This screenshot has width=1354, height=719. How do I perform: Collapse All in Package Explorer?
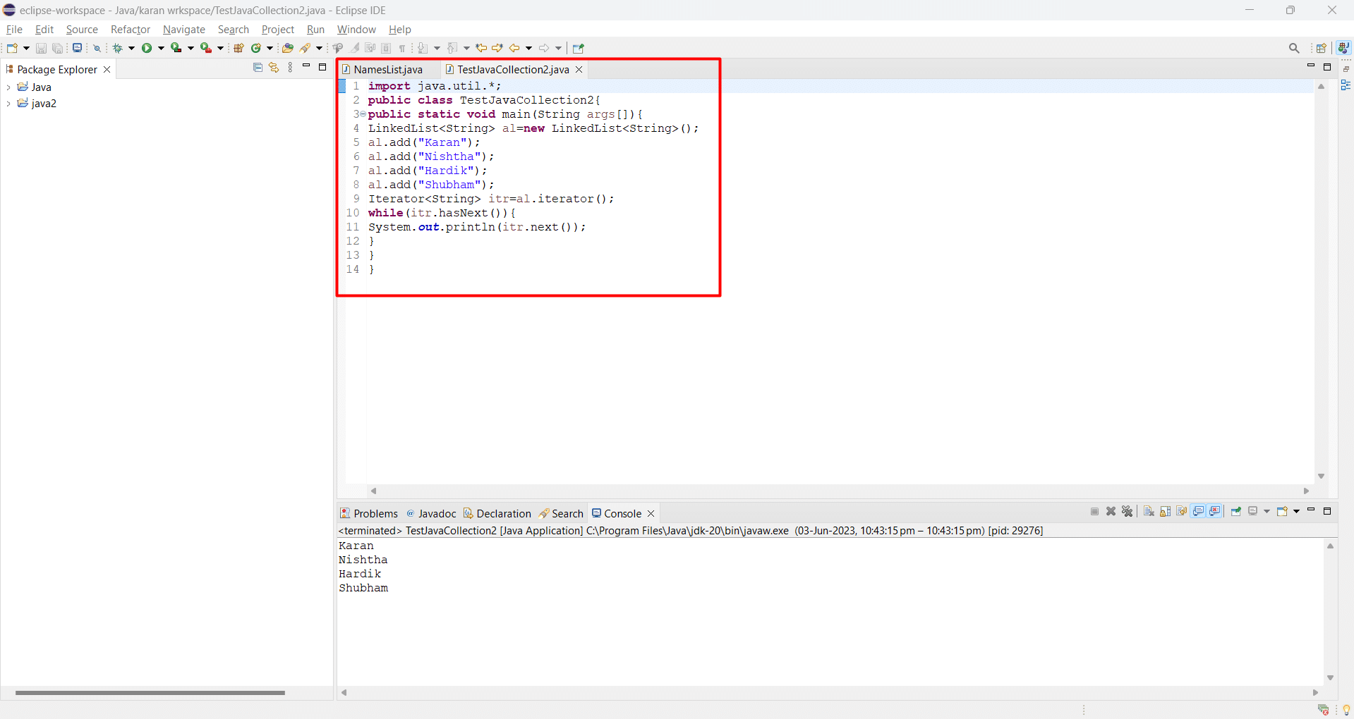click(x=258, y=68)
